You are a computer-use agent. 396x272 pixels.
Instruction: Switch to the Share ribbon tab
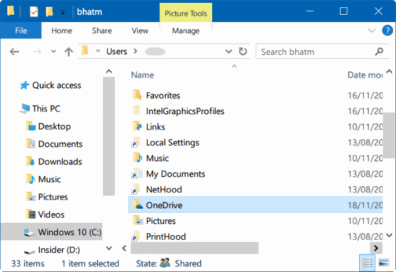102,31
